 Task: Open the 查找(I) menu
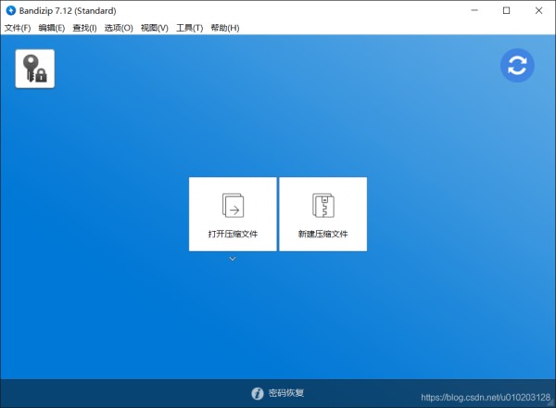point(84,28)
